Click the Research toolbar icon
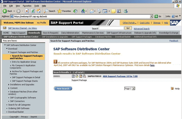182x119 pixels. click(119, 11)
